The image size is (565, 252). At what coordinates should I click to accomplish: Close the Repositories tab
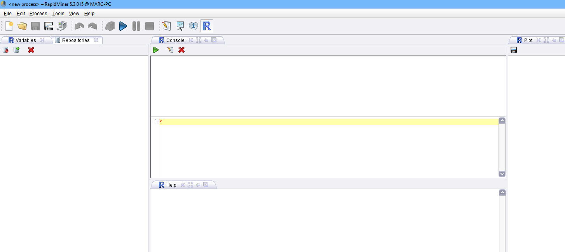pyautogui.click(x=96, y=40)
